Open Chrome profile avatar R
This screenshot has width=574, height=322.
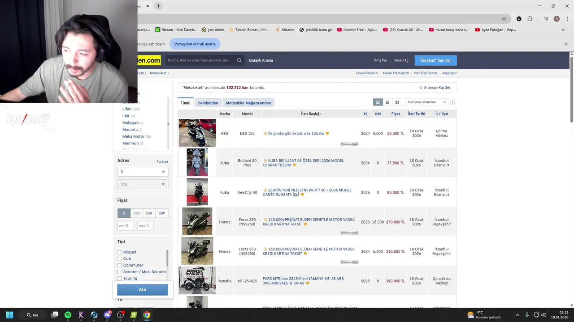557,19
